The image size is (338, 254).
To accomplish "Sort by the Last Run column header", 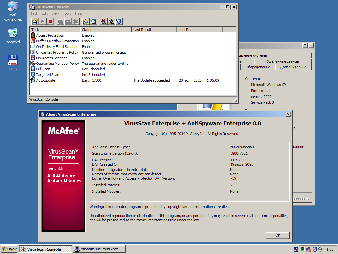I will coord(200,29).
